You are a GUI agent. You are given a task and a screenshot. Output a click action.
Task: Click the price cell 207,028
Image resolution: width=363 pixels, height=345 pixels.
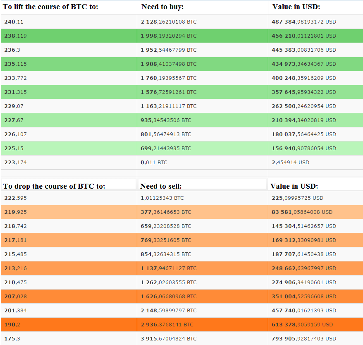[x=16, y=297]
